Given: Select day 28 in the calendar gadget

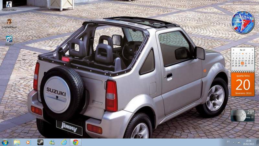Looking at the screenshot, I should click(246, 66).
